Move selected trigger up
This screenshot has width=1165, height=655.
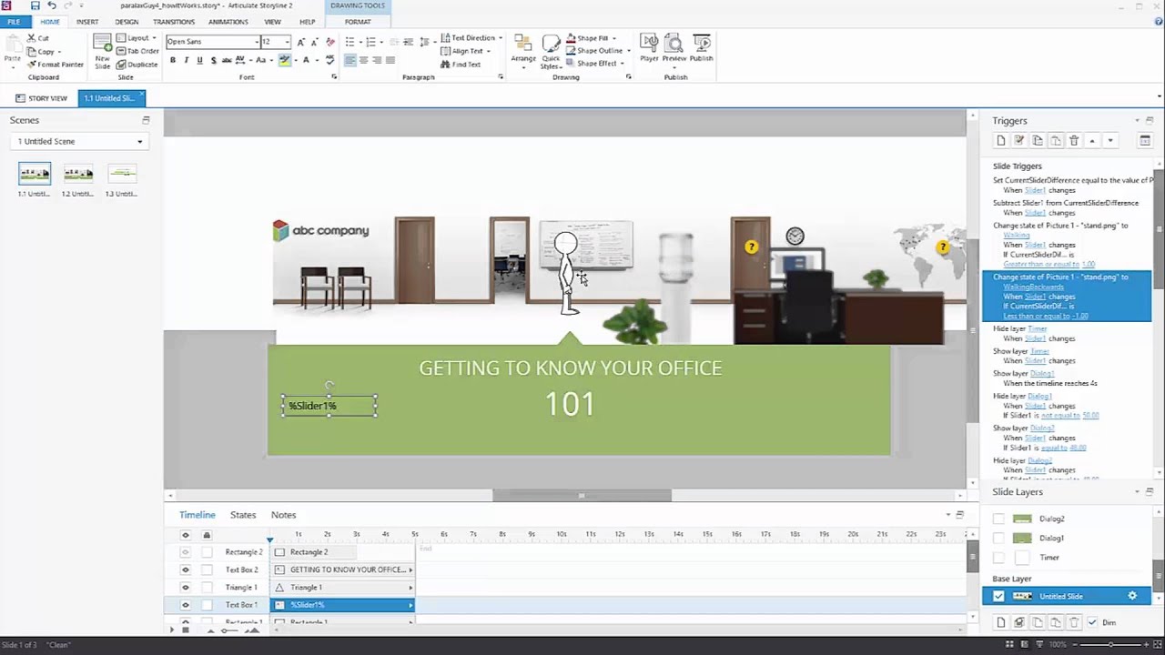[x=1092, y=141]
